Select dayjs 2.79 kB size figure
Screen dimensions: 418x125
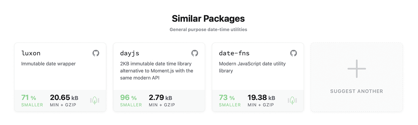[160, 98]
